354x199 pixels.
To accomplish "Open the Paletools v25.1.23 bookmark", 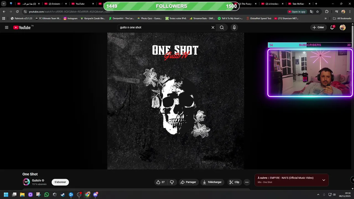I will (x=21, y=19).
